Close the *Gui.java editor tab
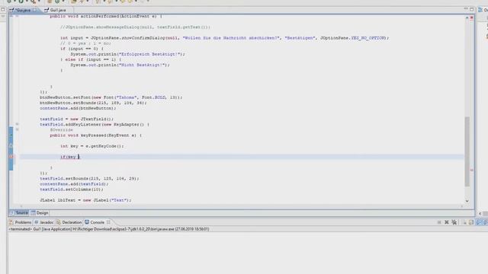This screenshot has width=488, height=274. tap(35, 10)
